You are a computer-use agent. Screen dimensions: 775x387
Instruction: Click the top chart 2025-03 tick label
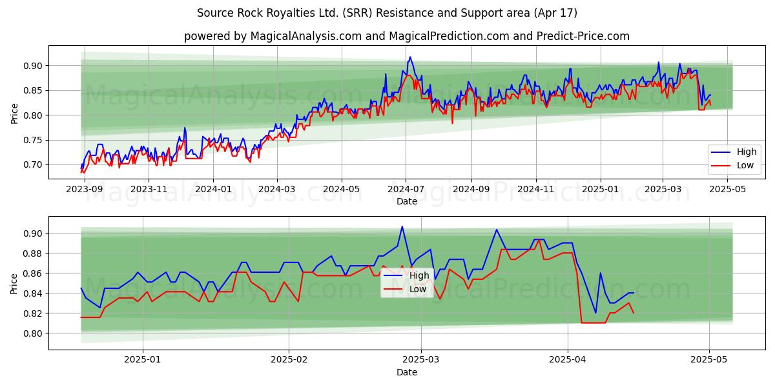pyautogui.click(x=663, y=189)
